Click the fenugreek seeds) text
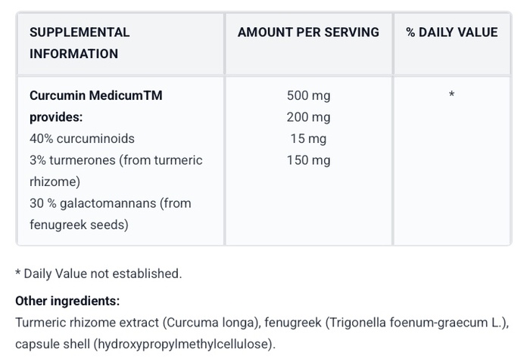Screen dimensions: 530x362 pyautogui.click(x=79, y=225)
